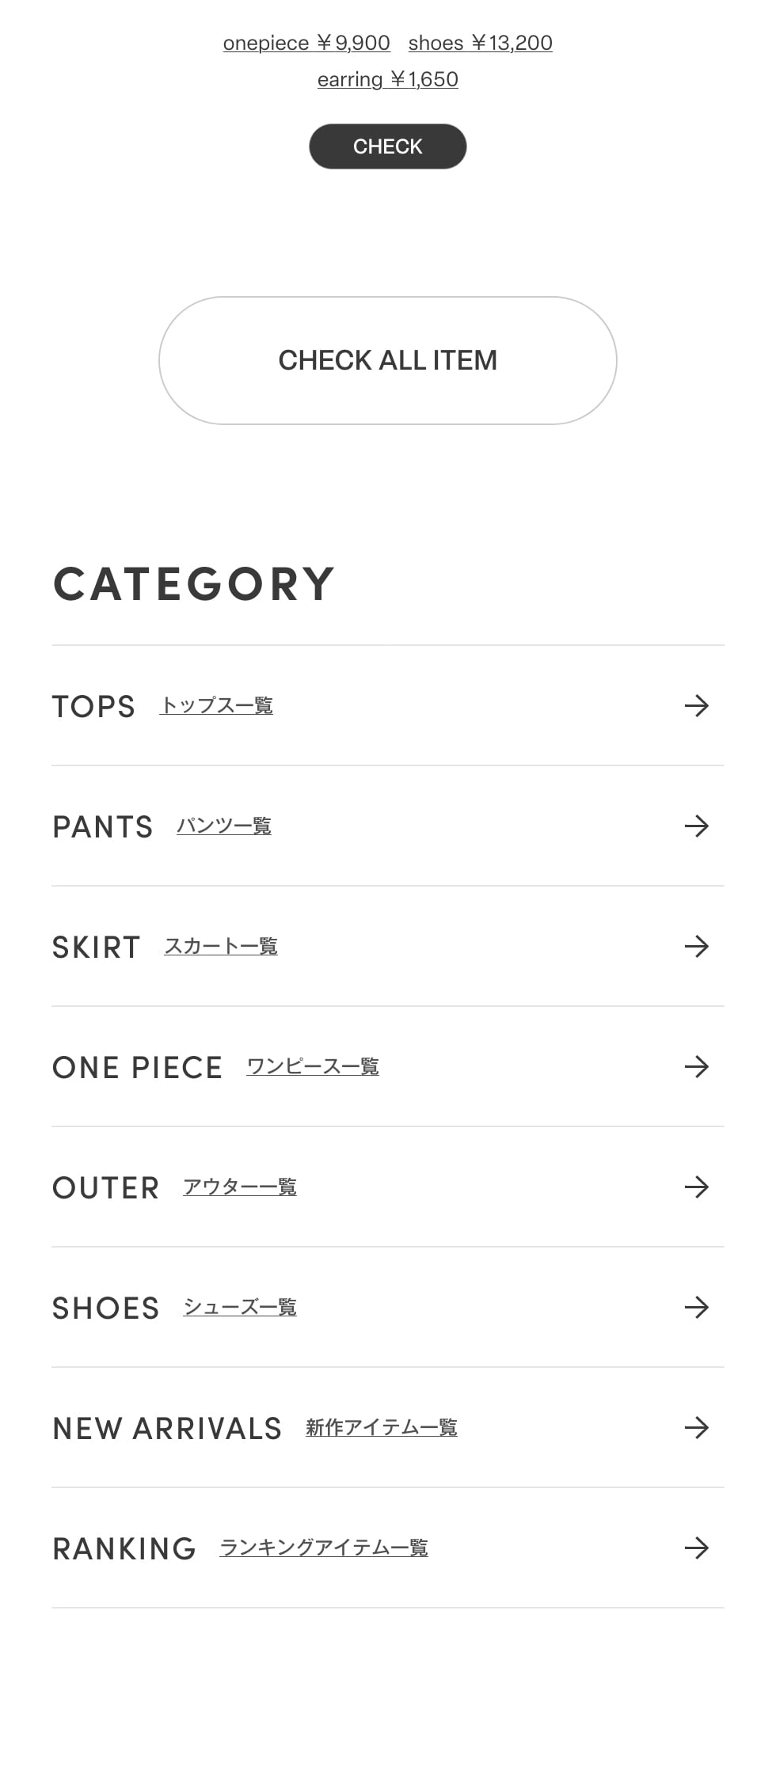Screen dimensions: 776x1766
Task: Select the arrow in SHOES row
Action: 696,1307
